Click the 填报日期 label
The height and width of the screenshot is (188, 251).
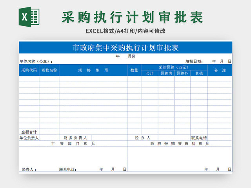(x=194, y=61)
